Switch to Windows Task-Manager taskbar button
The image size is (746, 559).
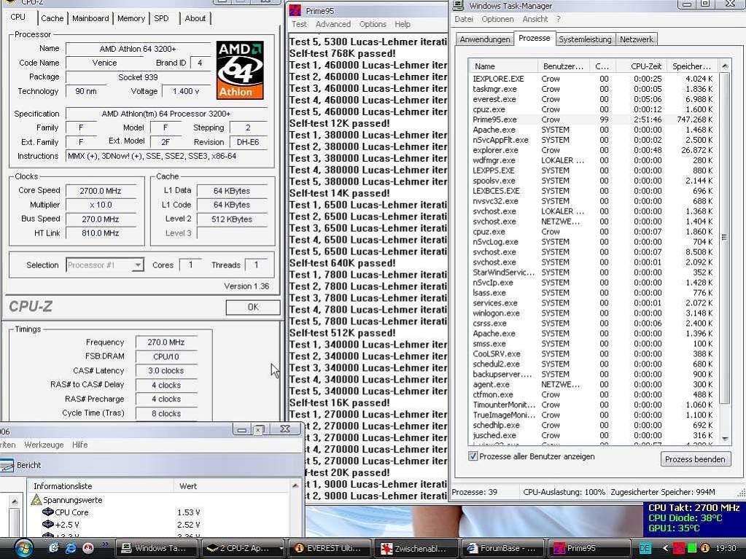155,548
